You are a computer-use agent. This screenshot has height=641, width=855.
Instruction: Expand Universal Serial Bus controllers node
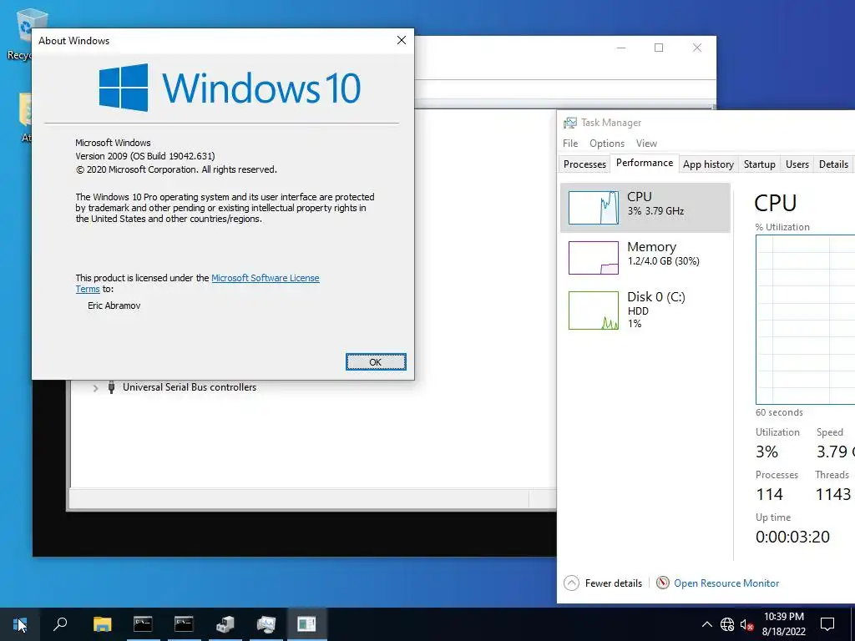[95, 388]
